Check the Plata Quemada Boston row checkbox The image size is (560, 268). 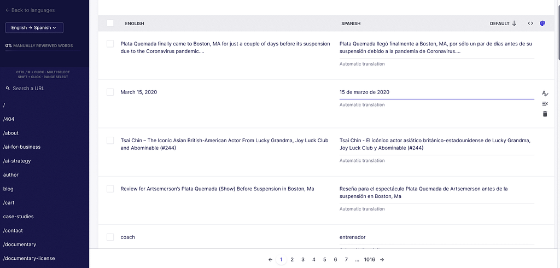pyautogui.click(x=110, y=44)
